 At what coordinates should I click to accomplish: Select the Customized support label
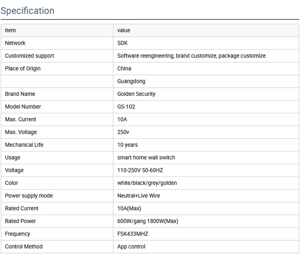(x=30, y=56)
